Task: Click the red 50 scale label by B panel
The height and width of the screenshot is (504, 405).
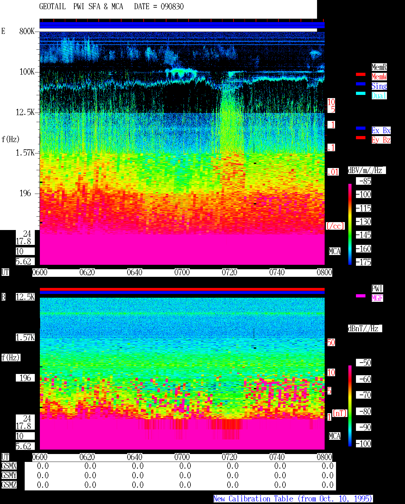Action: 331,342
